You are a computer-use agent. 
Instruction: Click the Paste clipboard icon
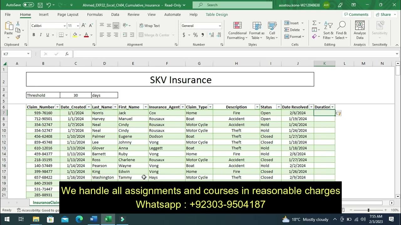click(8, 26)
